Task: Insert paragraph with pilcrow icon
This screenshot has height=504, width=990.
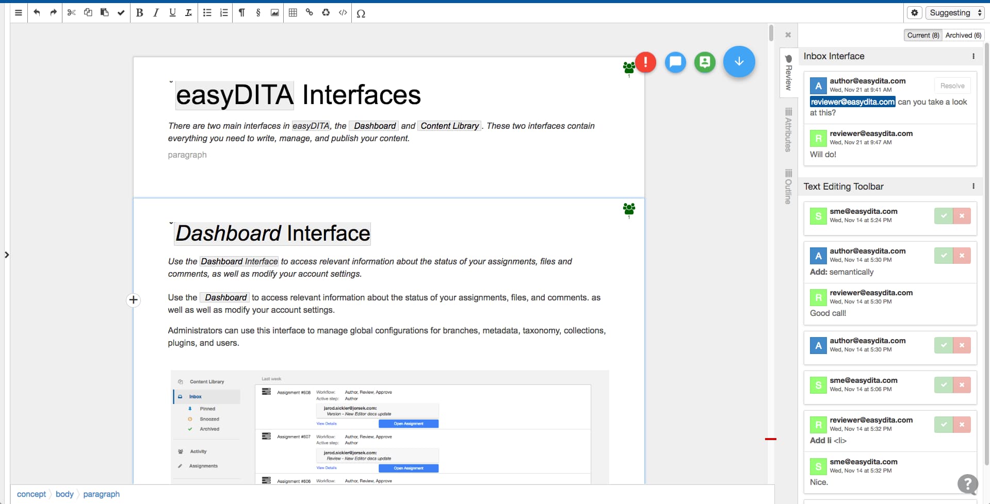Action: pyautogui.click(x=242, y=13)
